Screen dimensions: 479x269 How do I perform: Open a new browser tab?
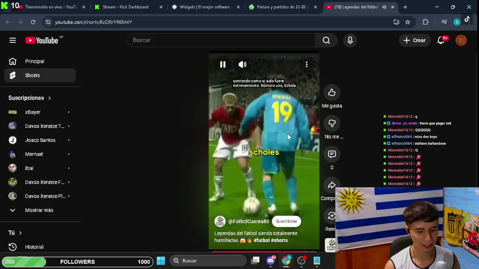click(x=405, y=7)
